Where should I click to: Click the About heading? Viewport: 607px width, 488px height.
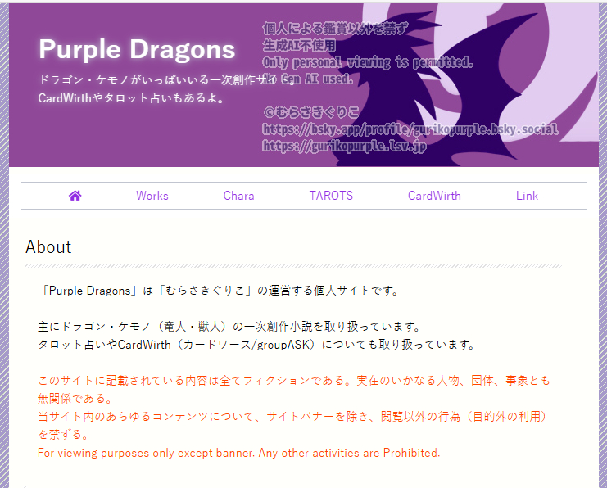point(48,247)
